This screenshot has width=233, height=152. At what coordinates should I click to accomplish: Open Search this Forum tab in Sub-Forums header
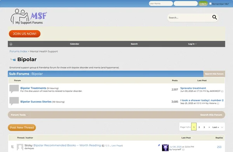[214, 74]
